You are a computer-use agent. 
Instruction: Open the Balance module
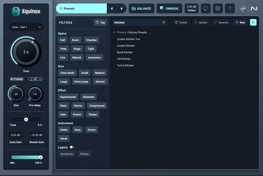(x=141, y=9)
